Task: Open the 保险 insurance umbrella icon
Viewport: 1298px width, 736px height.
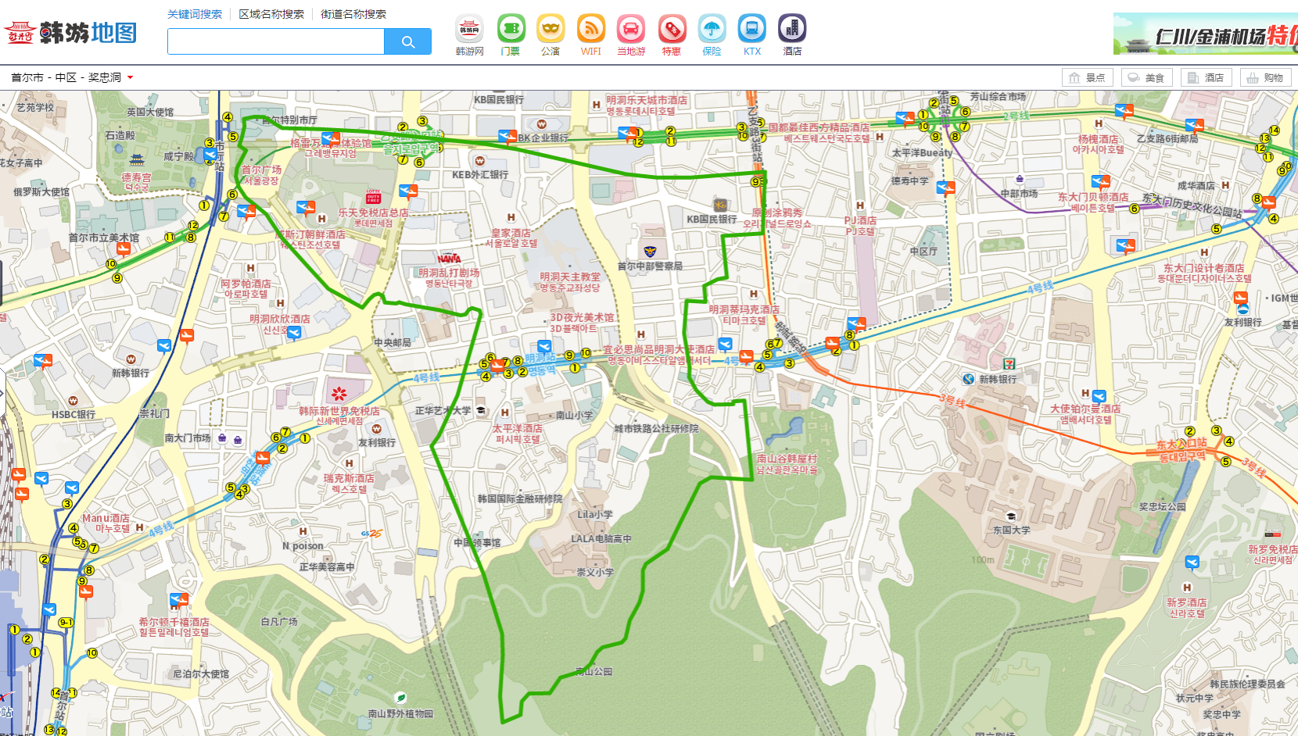Action: pos(712,29)
